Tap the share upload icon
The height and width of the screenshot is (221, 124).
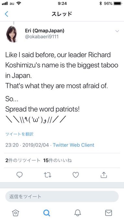(x=104, y=175)
